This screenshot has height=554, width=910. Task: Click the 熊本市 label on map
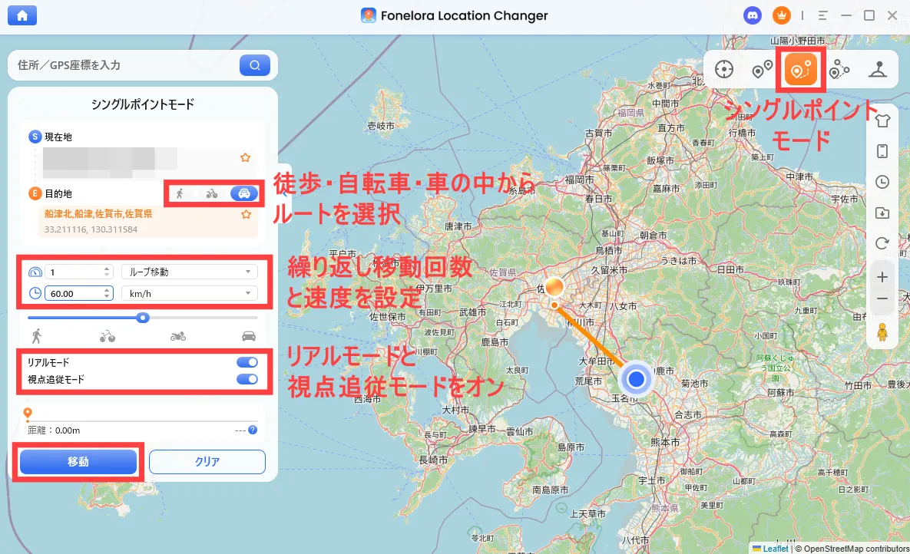click(x=665, y=441)
